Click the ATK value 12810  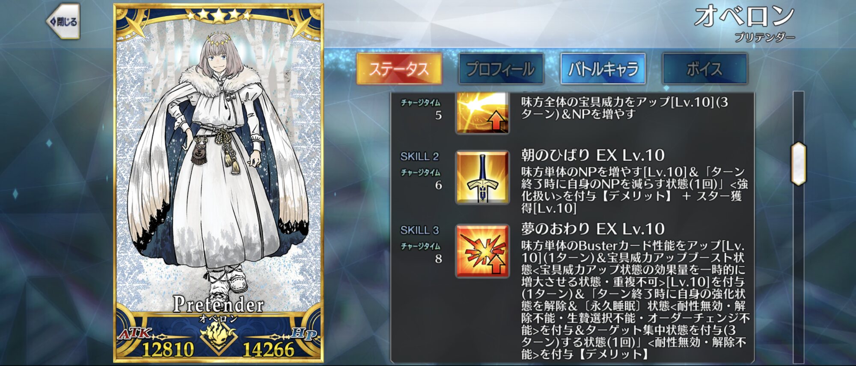click(x=168, y=349)
